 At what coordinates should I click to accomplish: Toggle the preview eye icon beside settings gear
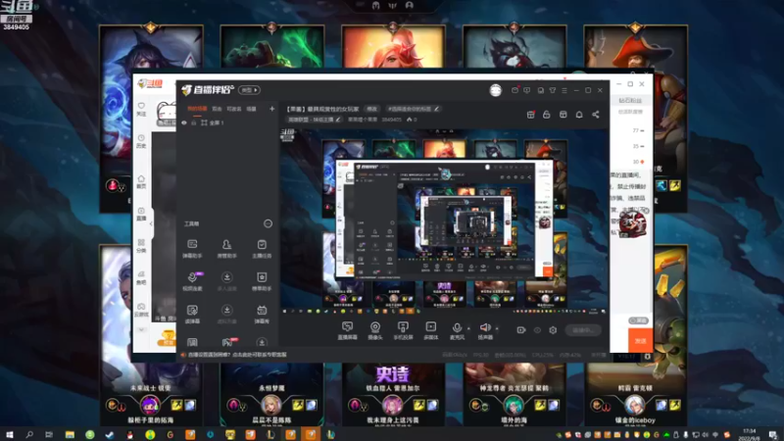click(537, 330)
